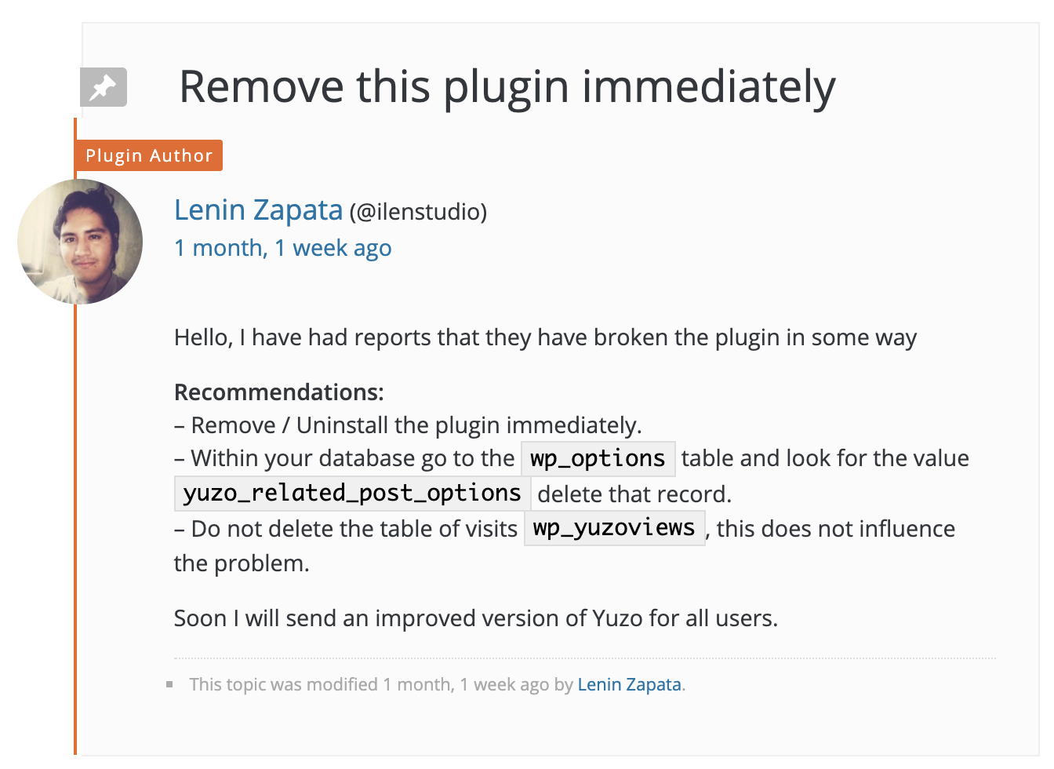This screenshot has height=769, width=1054.
Task: Open Lenin Zapata link in modification note
Action: point(629,684)
